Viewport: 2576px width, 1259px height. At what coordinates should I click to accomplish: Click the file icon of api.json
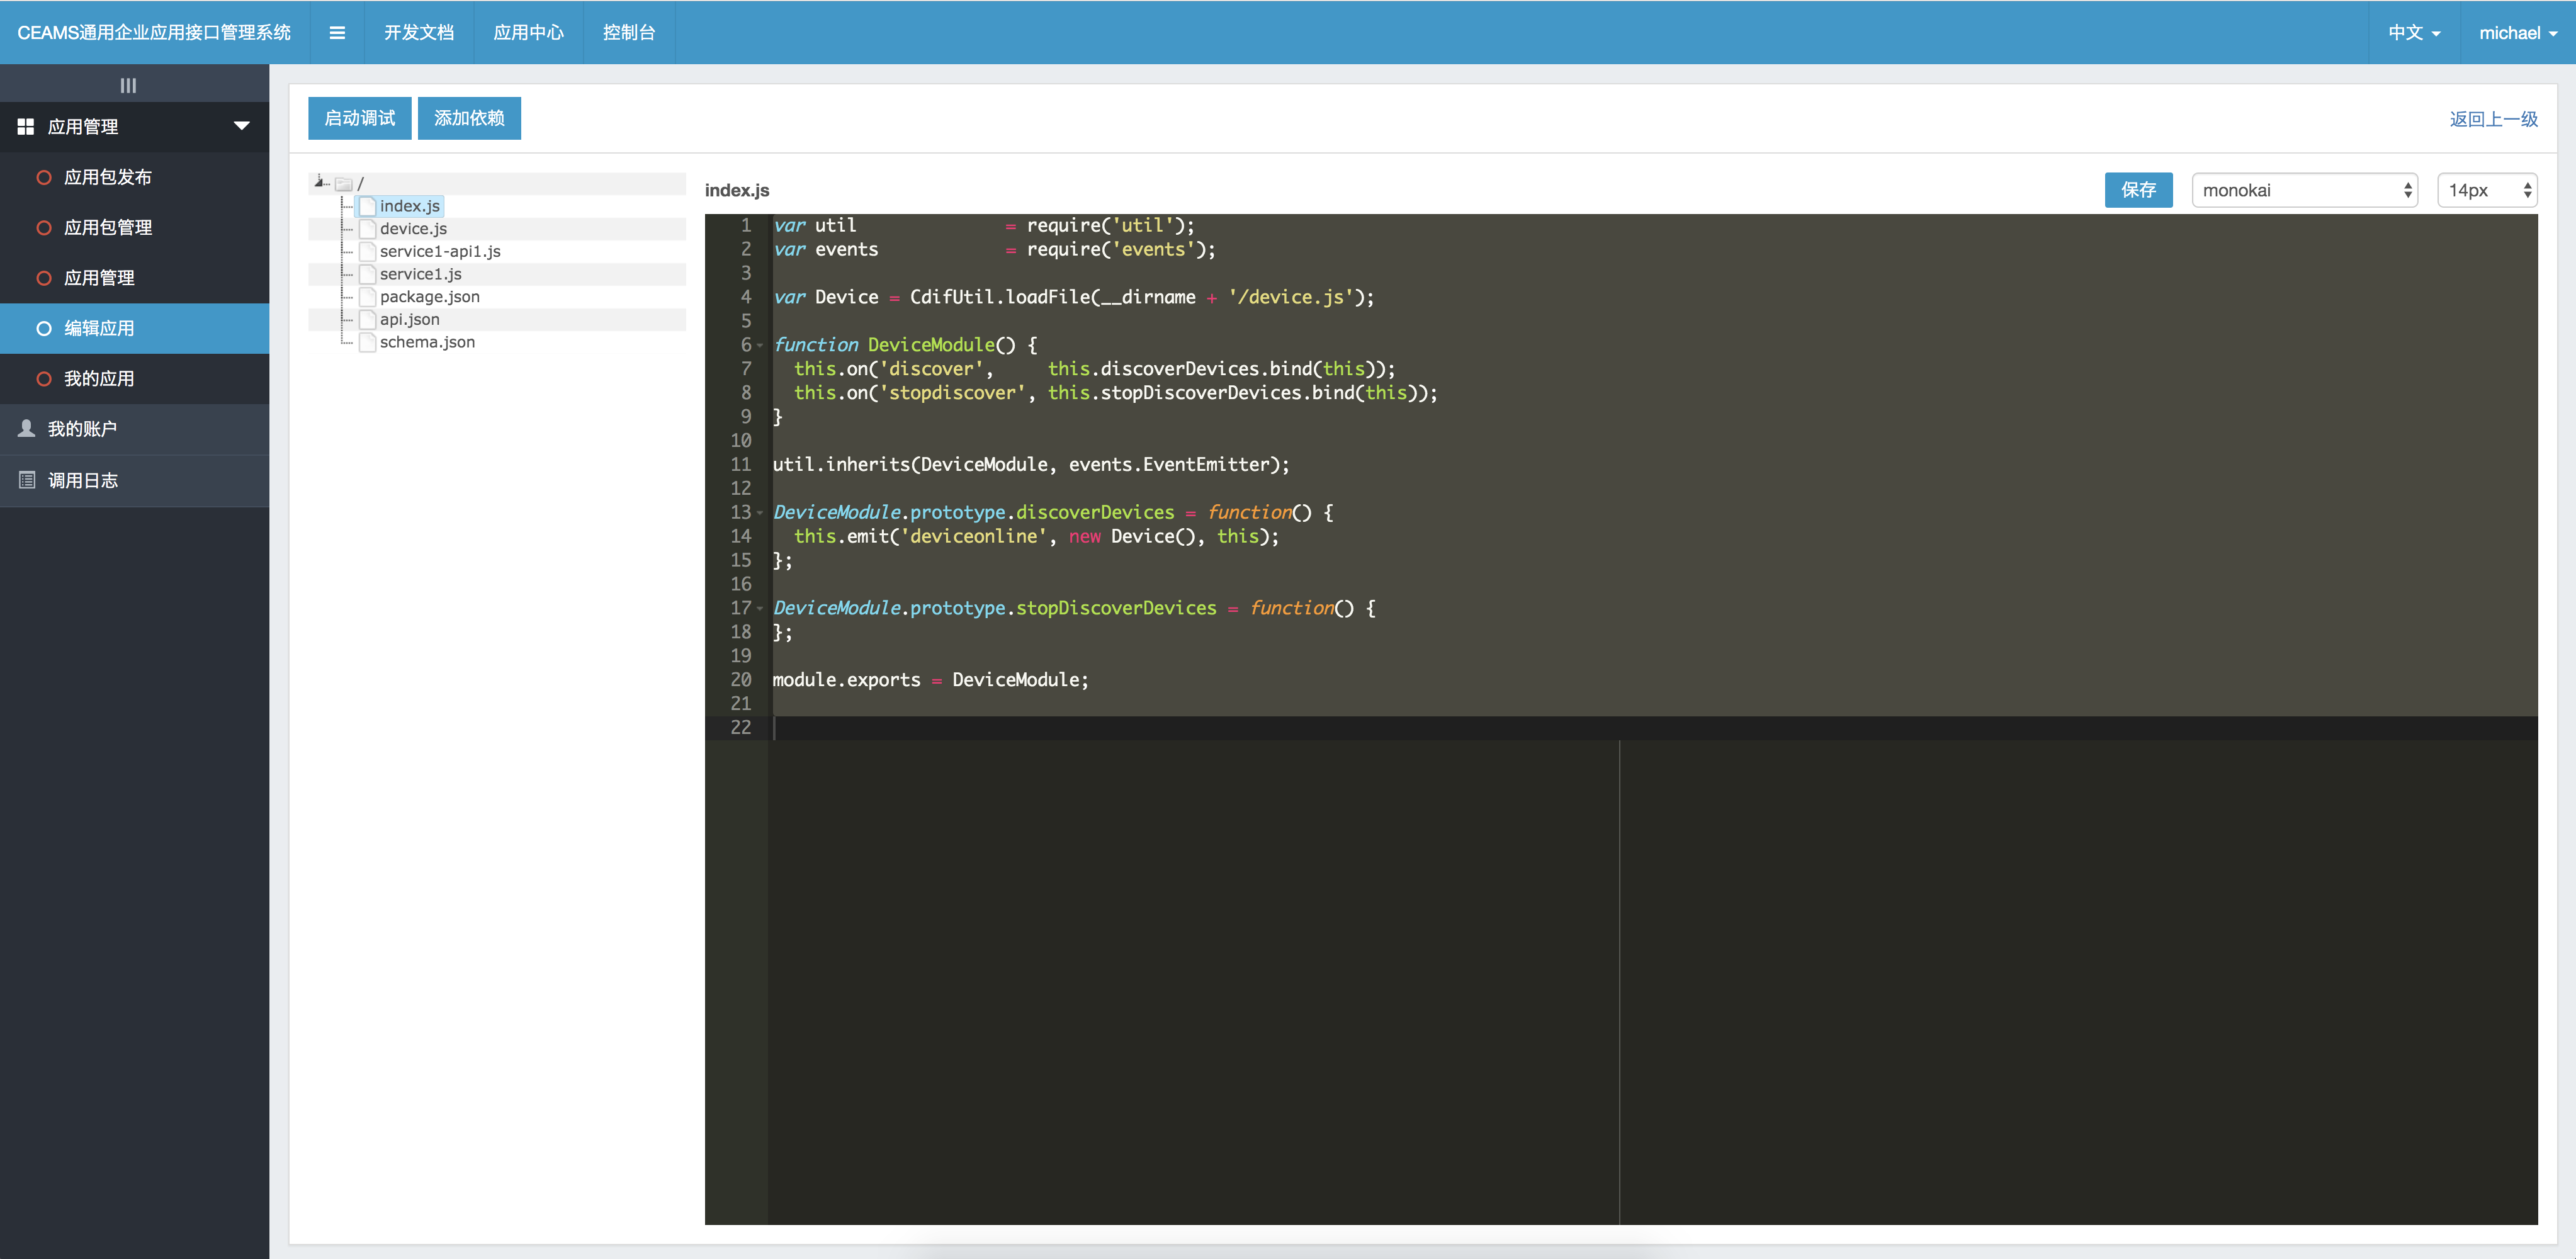tap(367, 319)
